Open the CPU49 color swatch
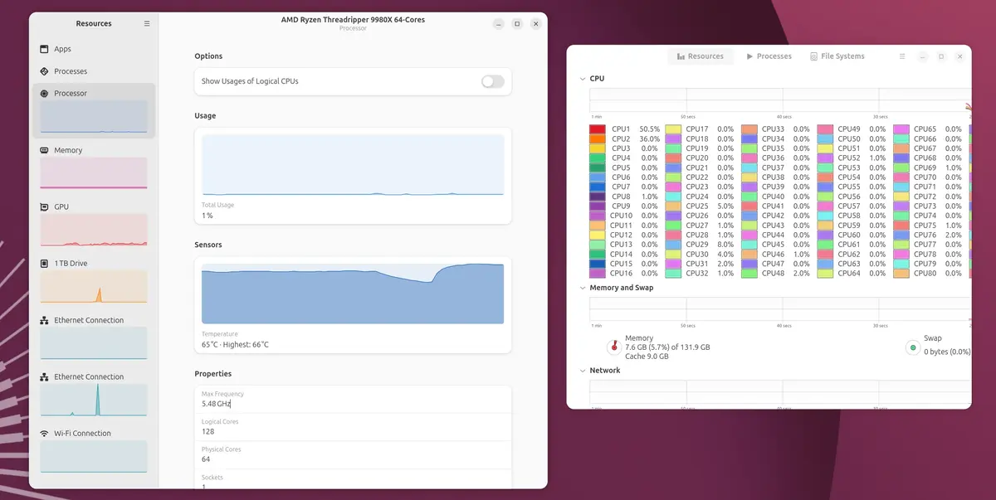 [825, 129]
